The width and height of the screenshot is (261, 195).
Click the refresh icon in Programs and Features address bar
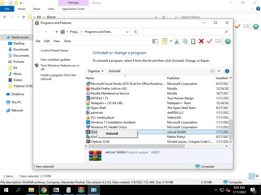click(x=136, y=32)
